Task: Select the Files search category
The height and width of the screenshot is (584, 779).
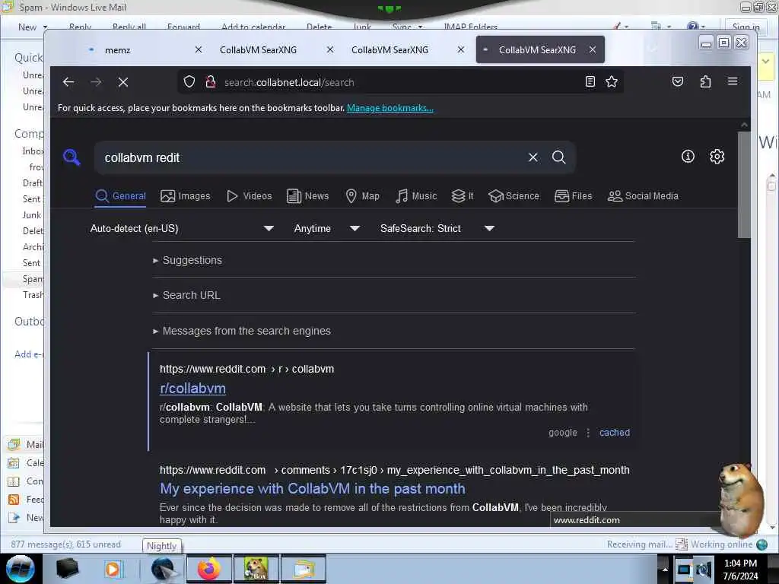Action: coord(574,195)
